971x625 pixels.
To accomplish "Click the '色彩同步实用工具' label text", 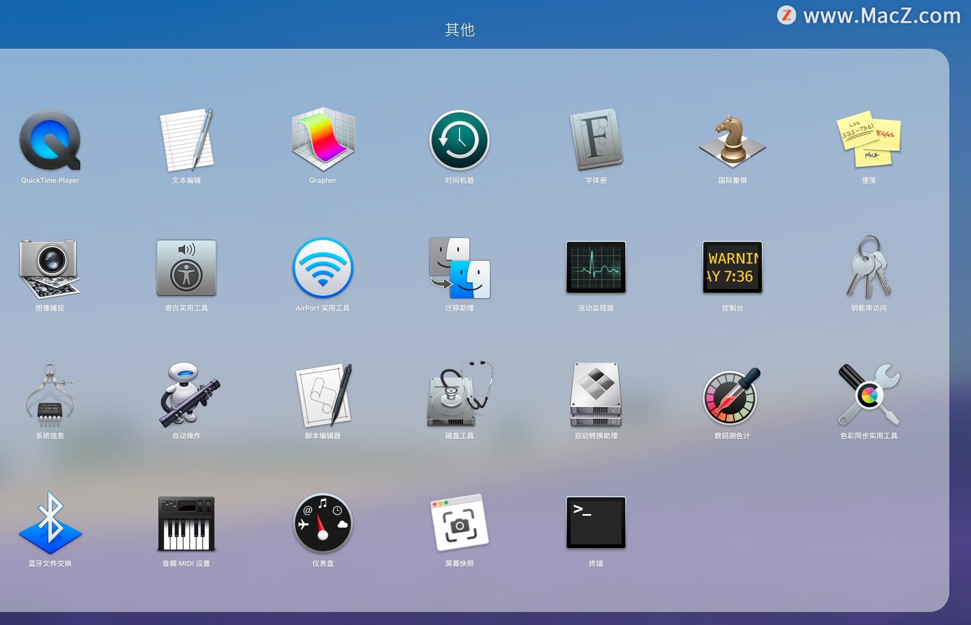I will click(x=869, y=436).
